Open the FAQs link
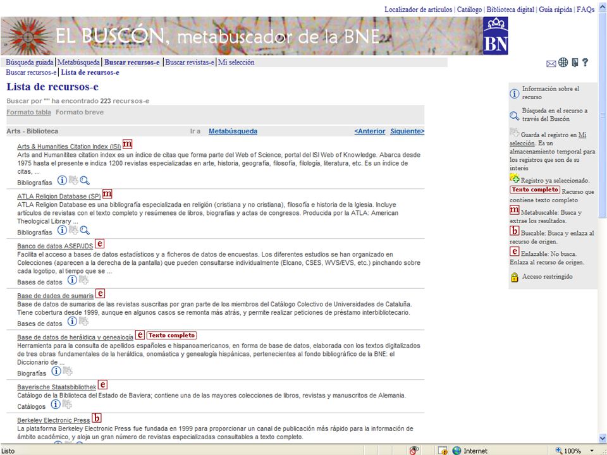This screenshot has width=607, height=455. point(586,9)
